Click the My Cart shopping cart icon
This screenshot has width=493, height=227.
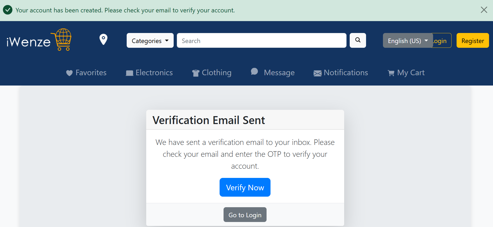(x=391, y=73)
